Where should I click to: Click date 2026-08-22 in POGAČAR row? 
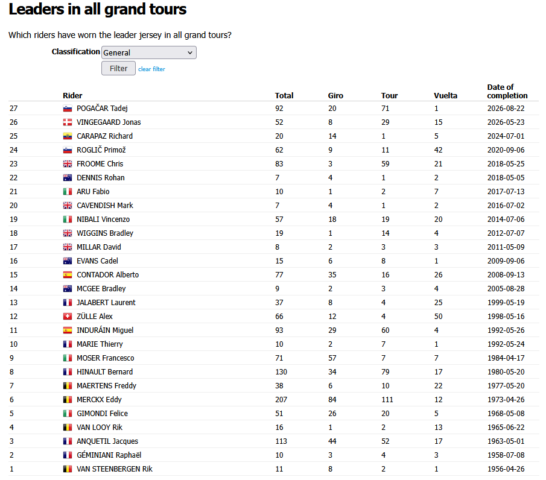pyautogui.click(x=506, y=109)
